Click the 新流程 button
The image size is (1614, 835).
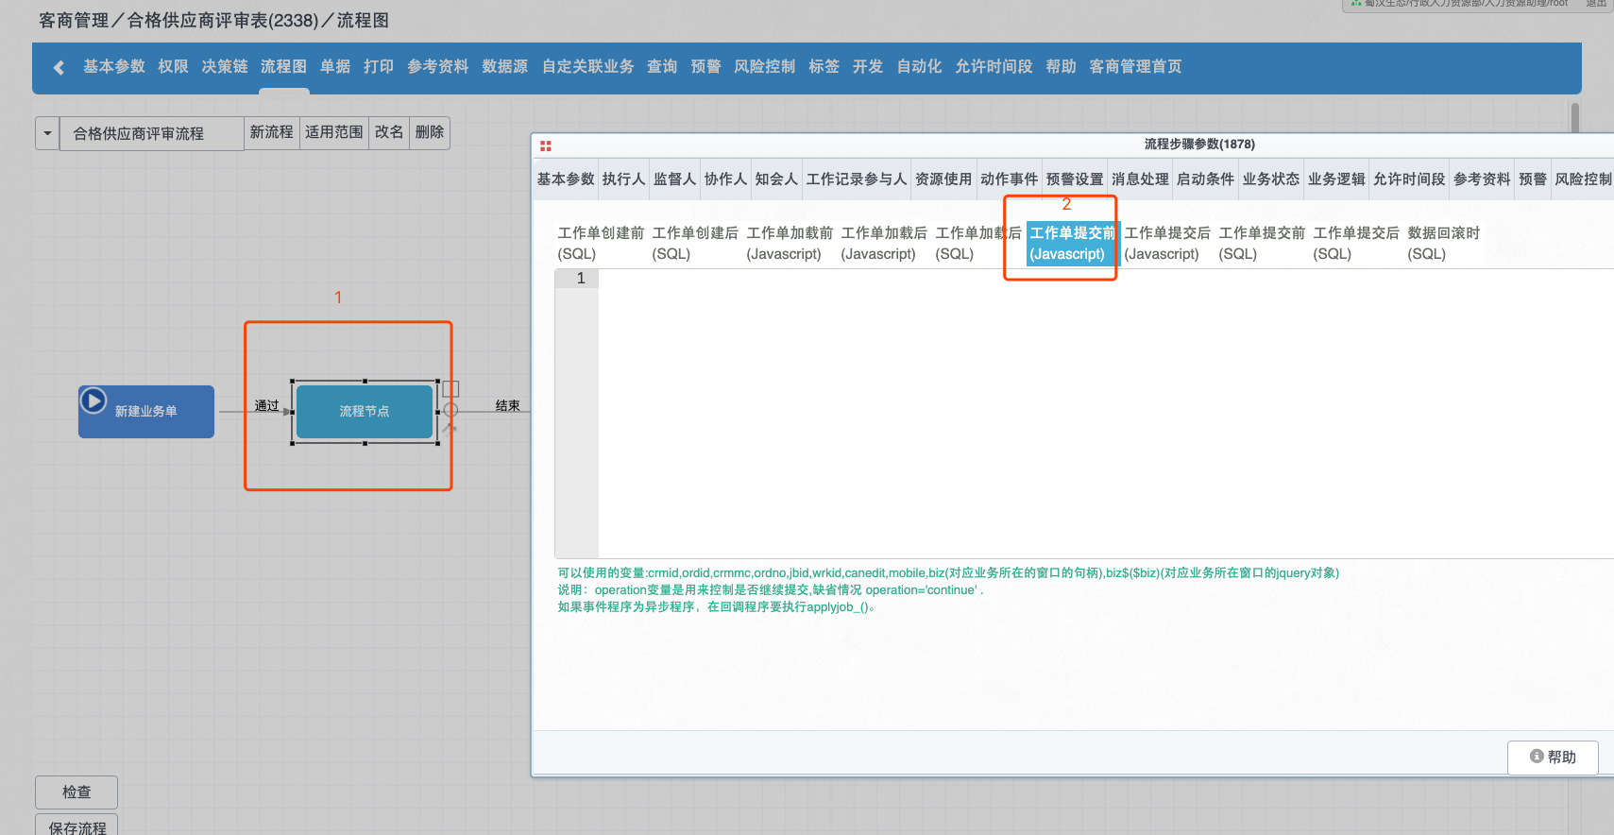(x=271, y=132)
